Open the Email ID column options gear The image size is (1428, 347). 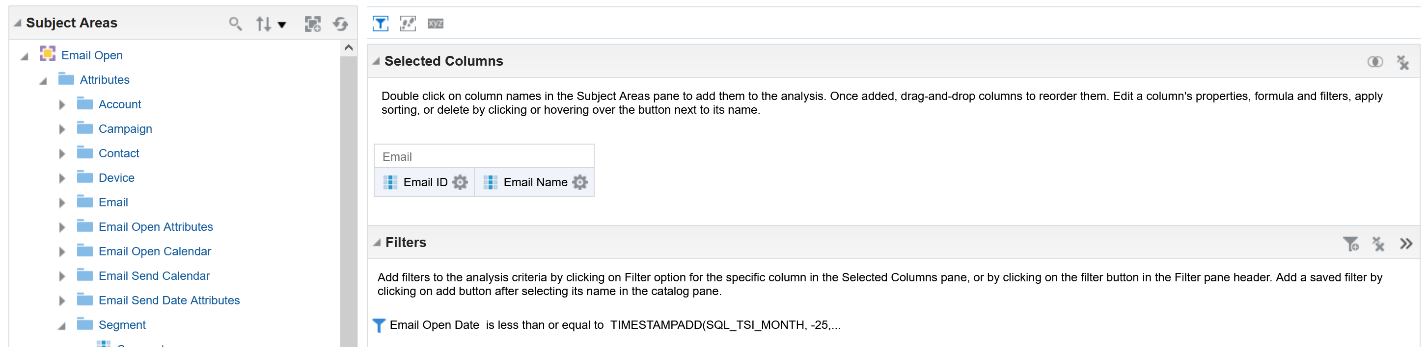point(460,182)
